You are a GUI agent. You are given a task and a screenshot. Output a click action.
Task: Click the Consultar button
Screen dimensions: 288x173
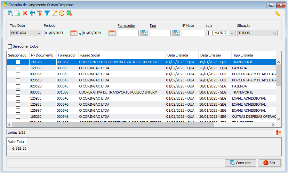(x=240, y=163)
